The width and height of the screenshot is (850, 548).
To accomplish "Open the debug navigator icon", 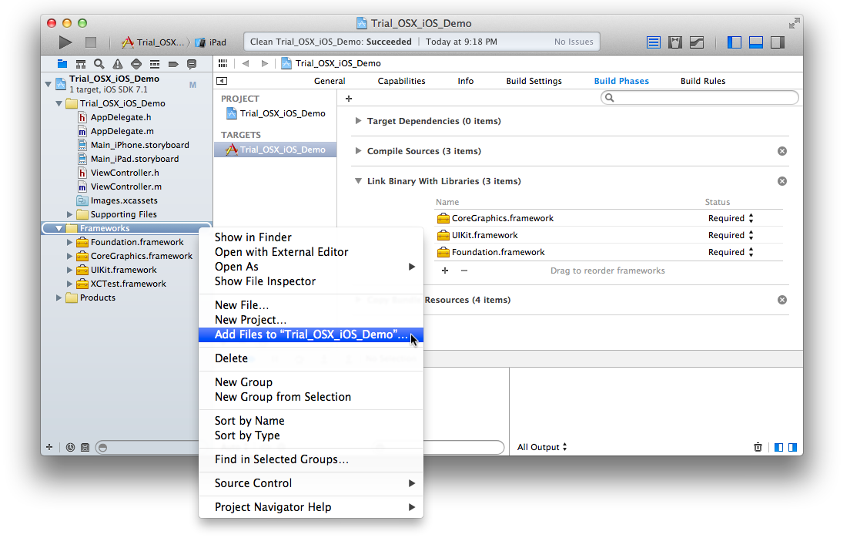I will (x=155, y=64).
